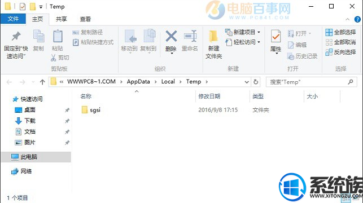Open the Quick Access Toolbar customize dropdown
This screenshot has width=363, height=203.
click(41, 7)
